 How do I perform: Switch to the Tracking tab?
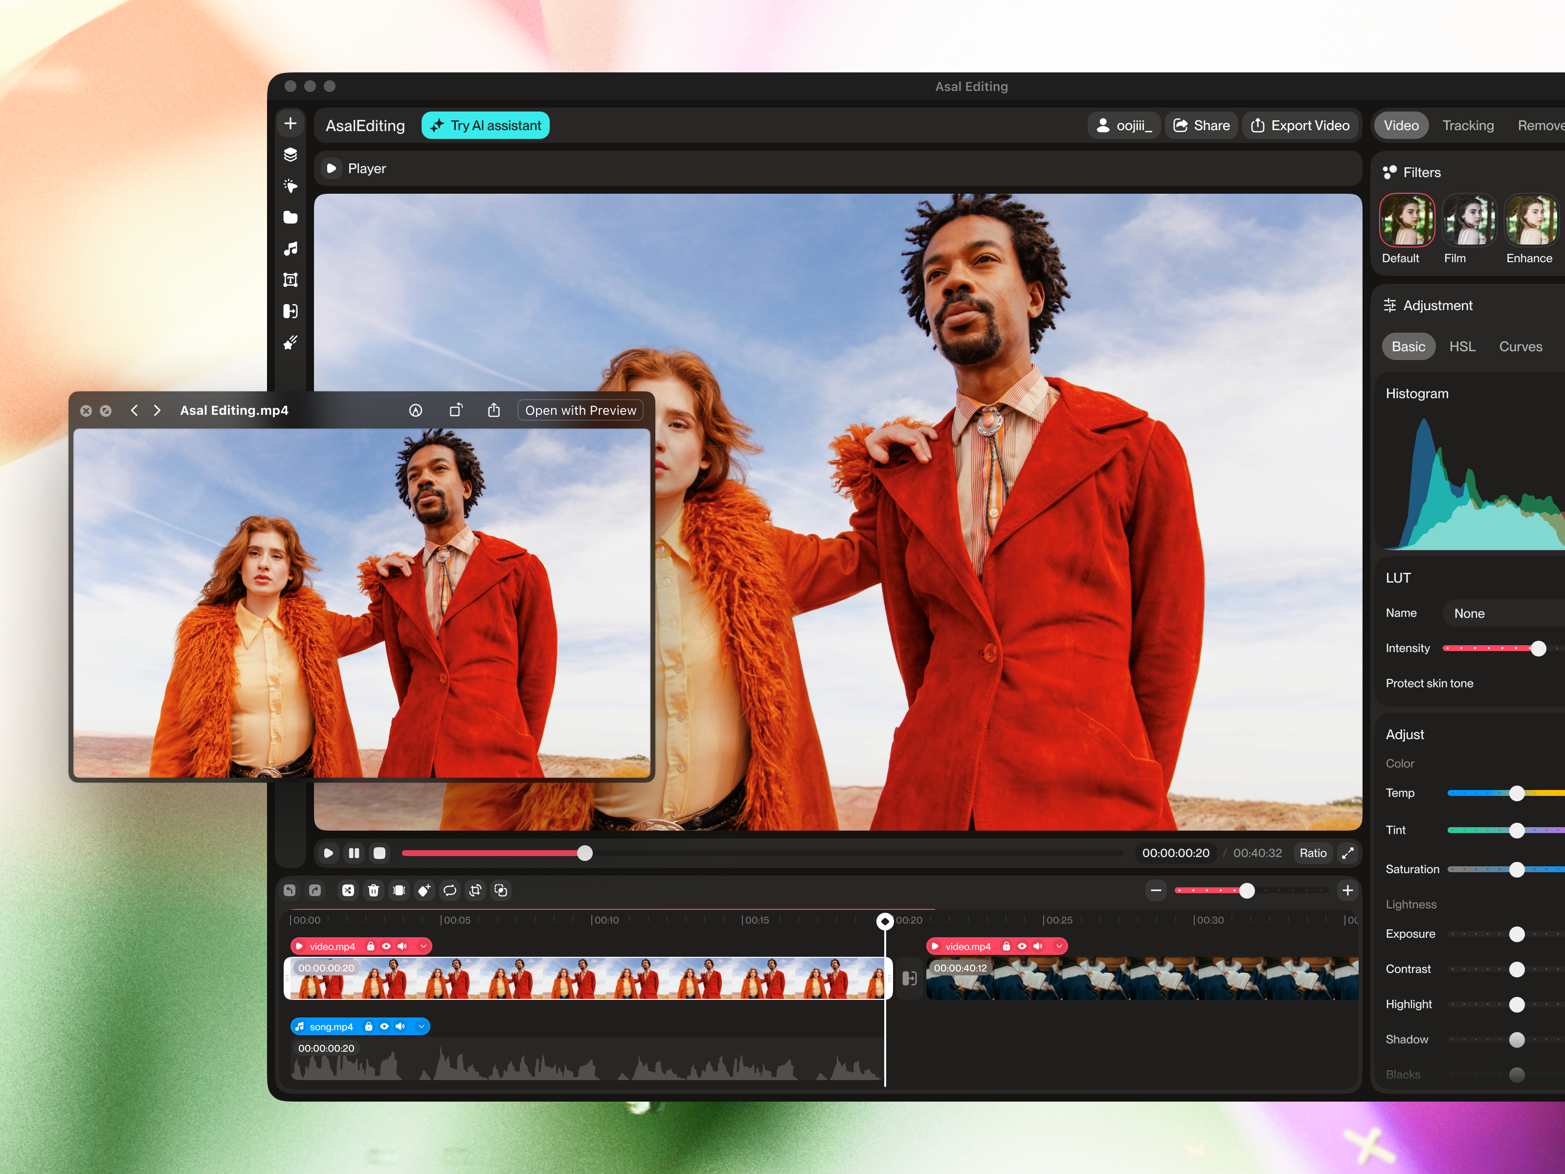(x=1468, y=125)
